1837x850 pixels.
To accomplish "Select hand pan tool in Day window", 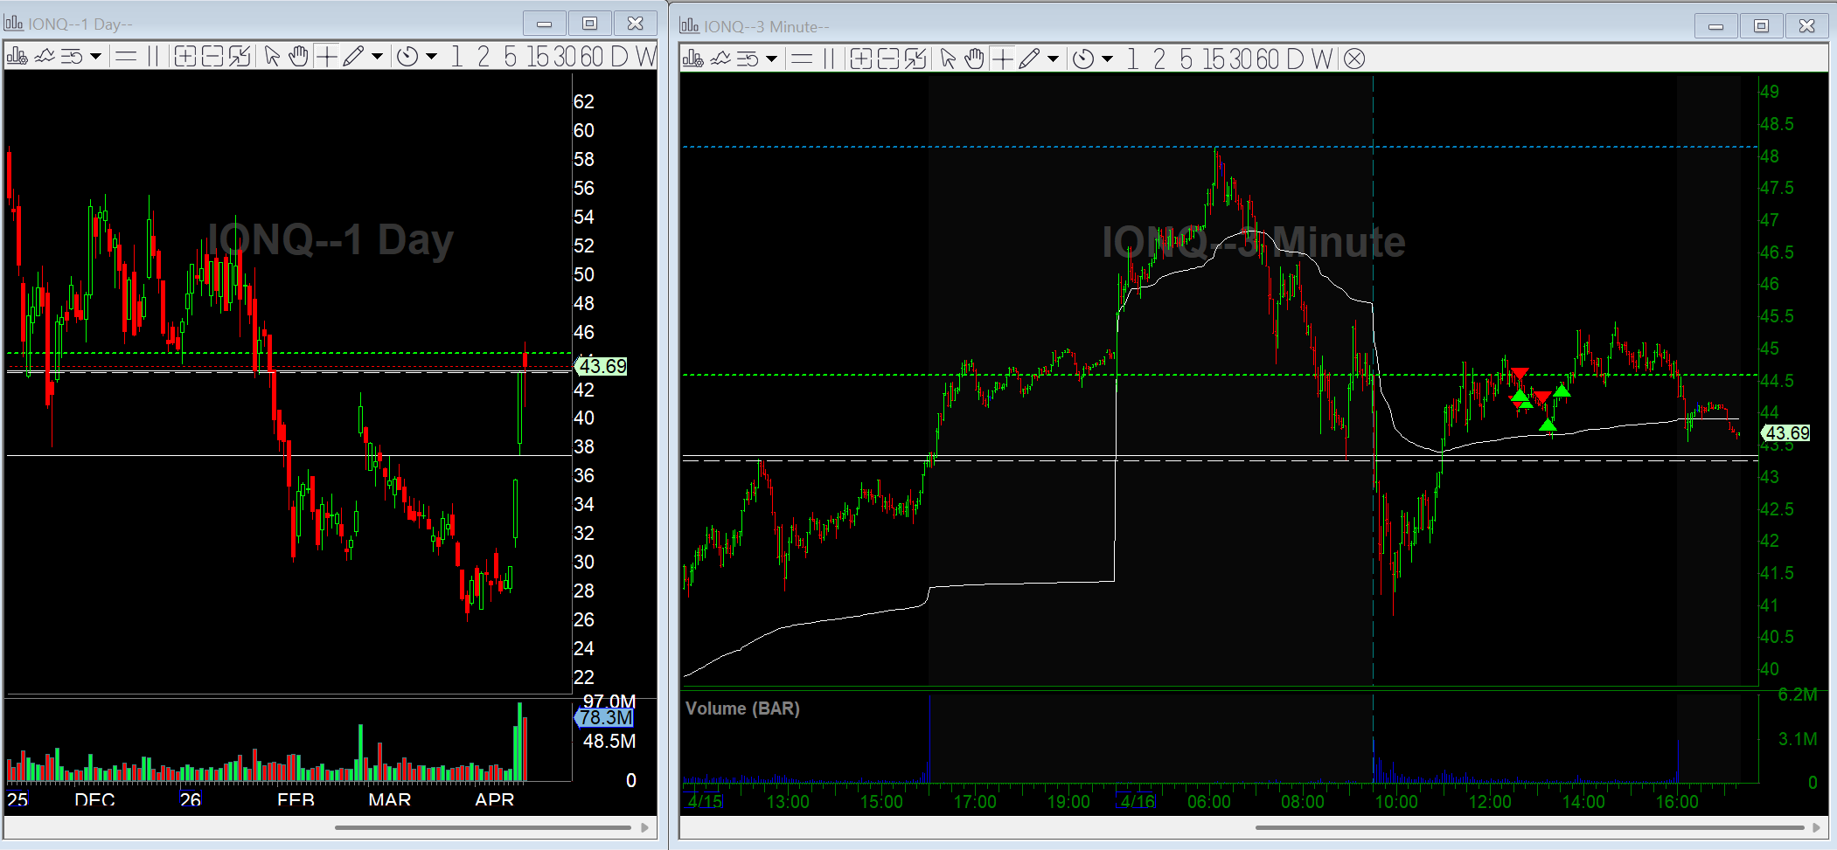I will click(299, 57).
